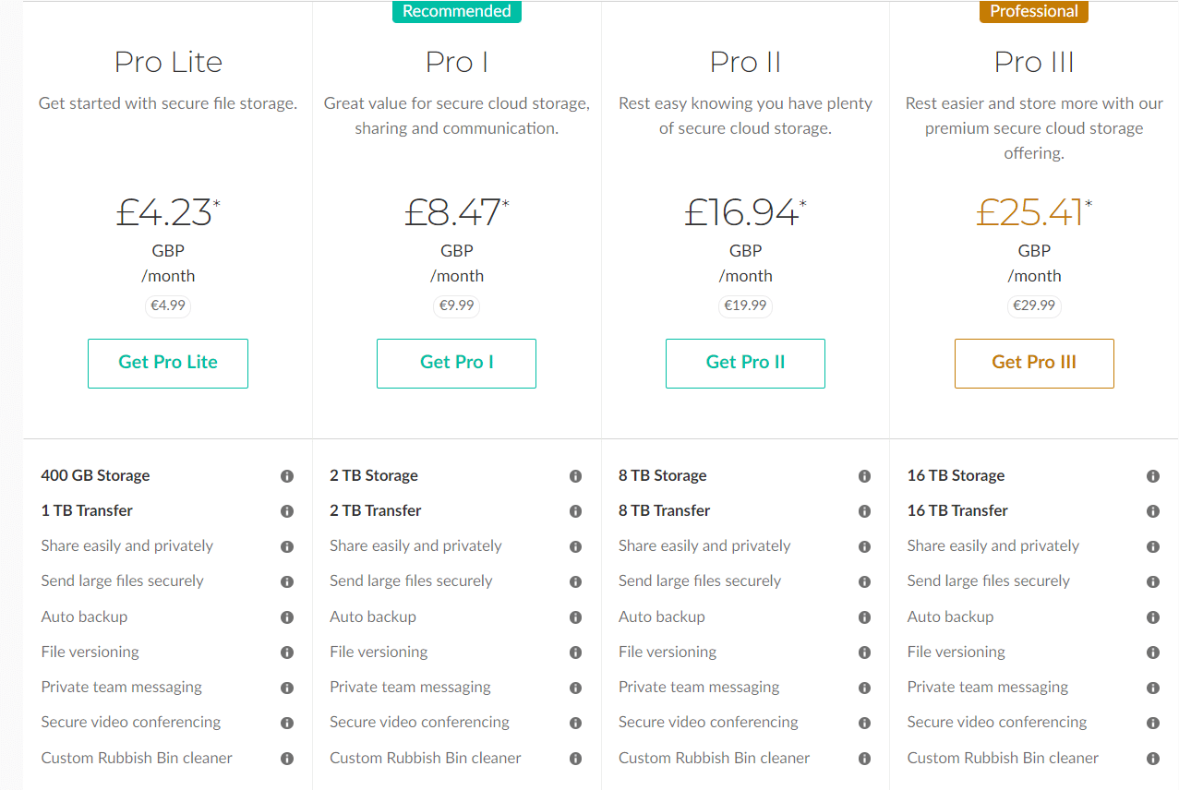Show info for 16 TB Transfer
This screenshot has height=790, width=1179.
coord(1153,511)
